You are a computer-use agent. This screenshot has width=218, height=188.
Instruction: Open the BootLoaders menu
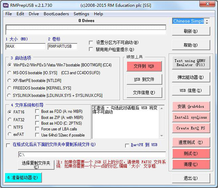click(x=56, y=14)
